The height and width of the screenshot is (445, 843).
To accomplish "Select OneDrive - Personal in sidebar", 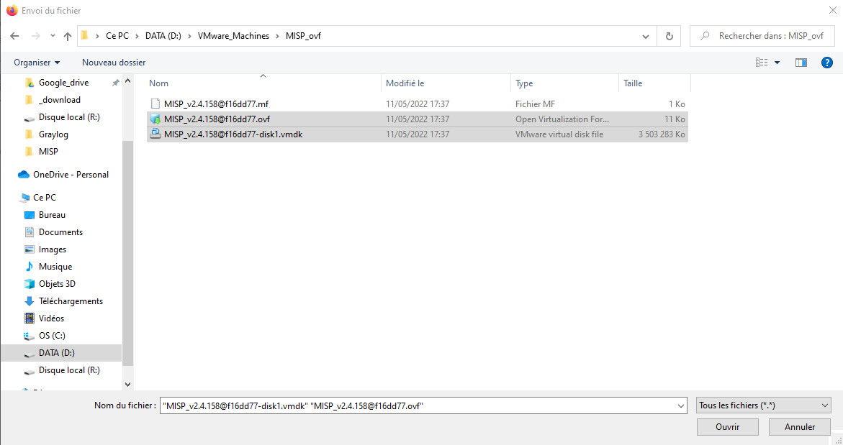I will (x=71, y=175).
